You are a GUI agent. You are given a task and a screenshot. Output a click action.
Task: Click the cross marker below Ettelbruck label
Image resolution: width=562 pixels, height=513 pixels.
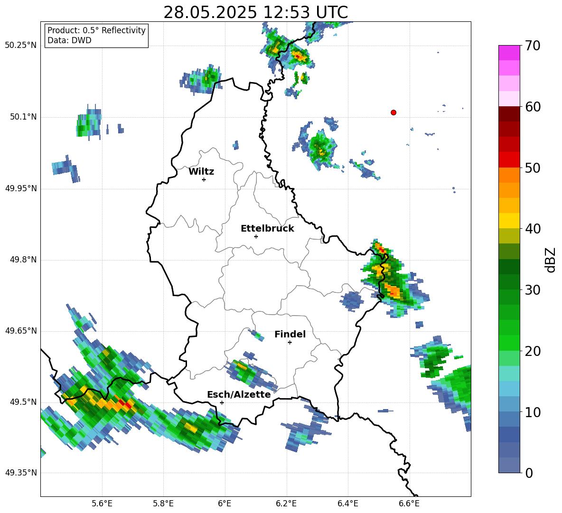[256, 236]
